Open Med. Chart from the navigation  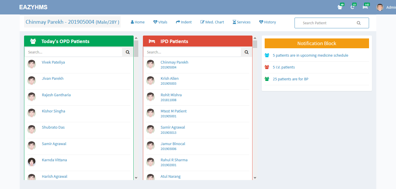(212, 22)
